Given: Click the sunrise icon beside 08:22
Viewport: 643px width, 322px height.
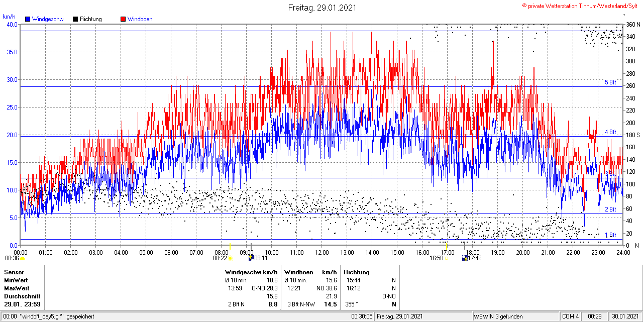Looking at the screenshot, I should tap(231, 258).
